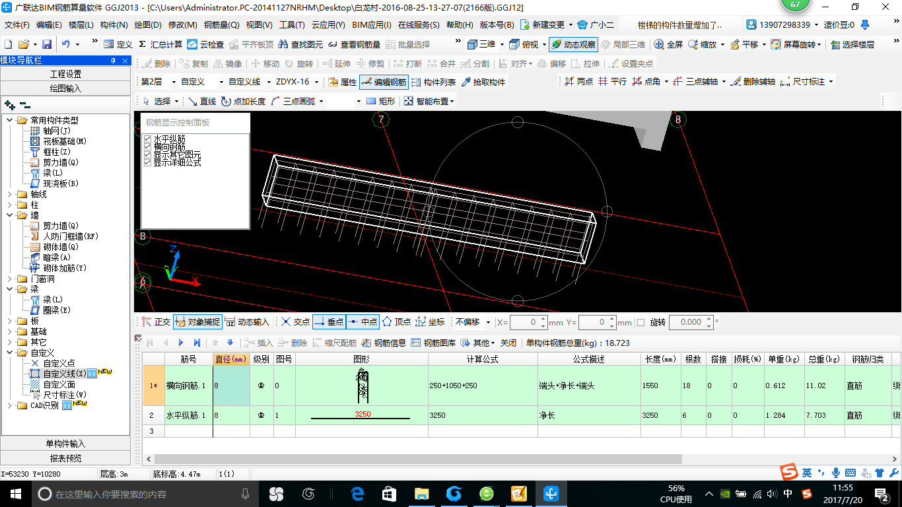Go to next rebar record arrow

tap(180, 343)
